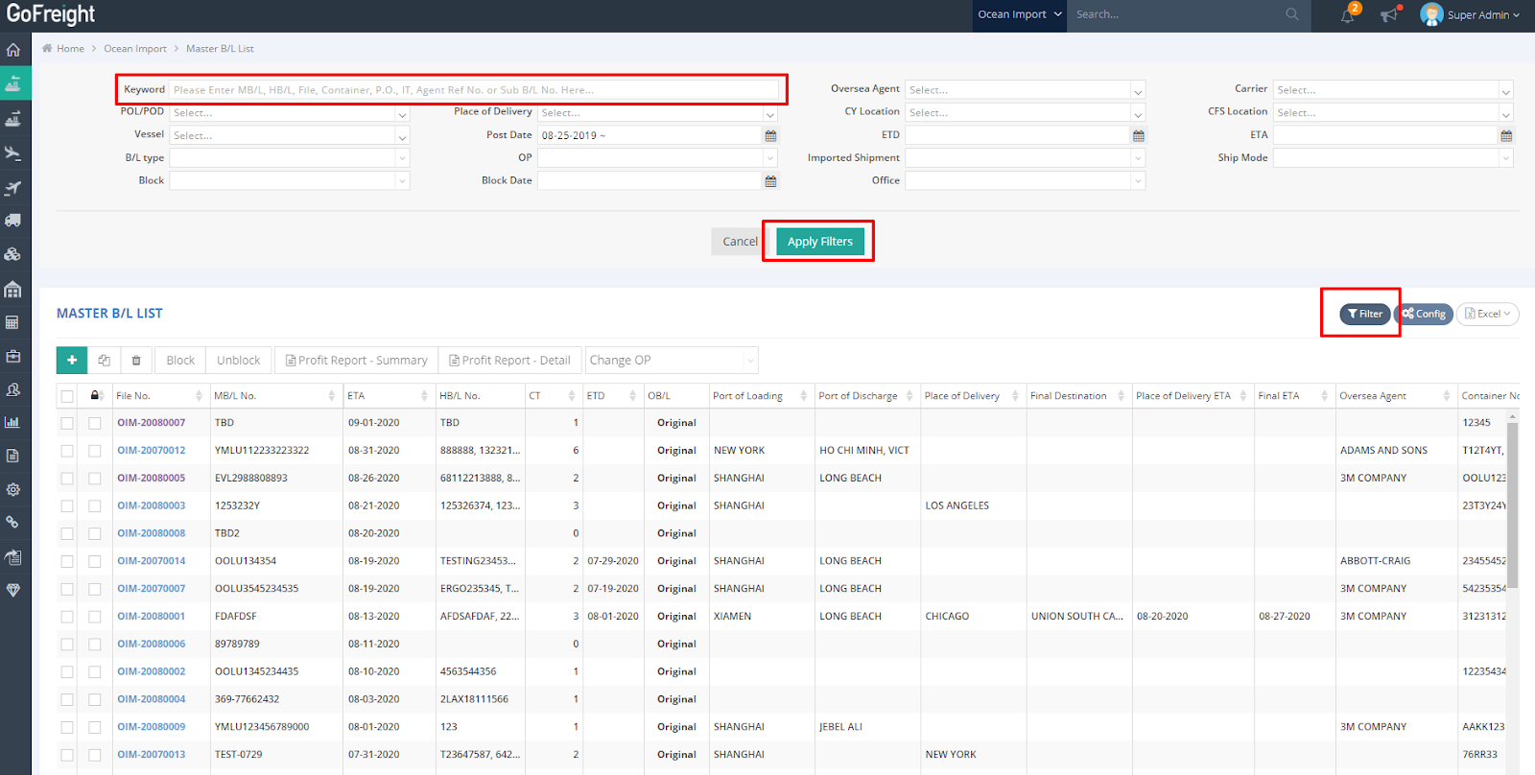Click the copy icon in toolbar
1535x775 pixels.
(104, 361)
